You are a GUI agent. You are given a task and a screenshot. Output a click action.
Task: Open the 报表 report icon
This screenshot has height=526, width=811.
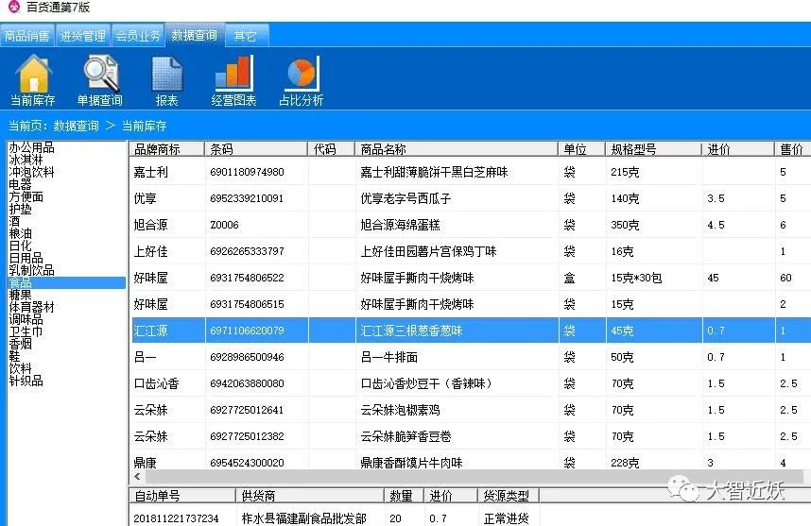[166, 80]
